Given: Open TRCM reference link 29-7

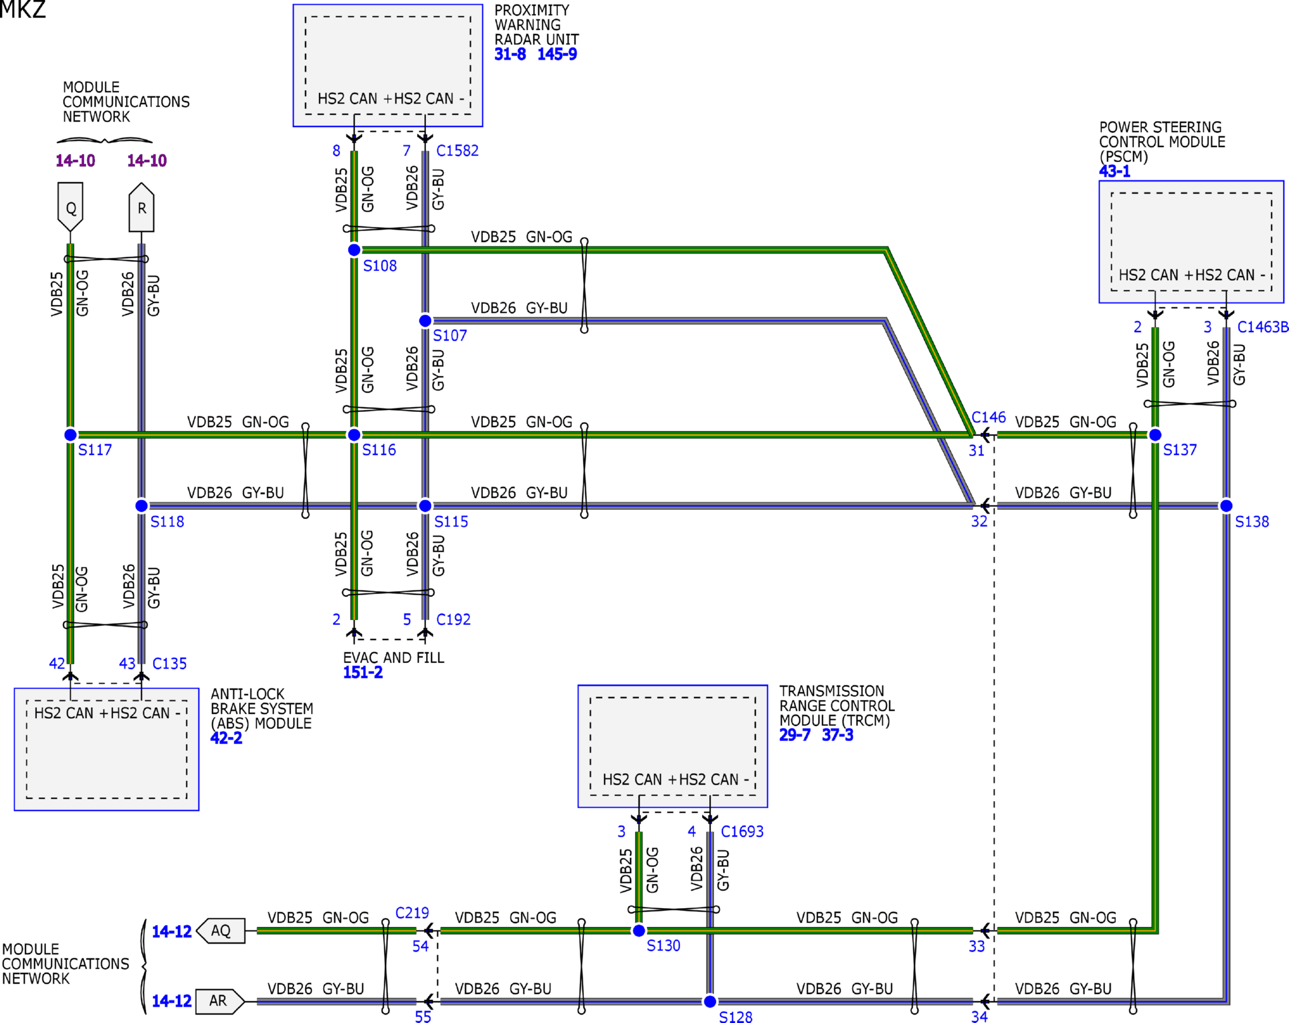Looking at the screenshot, I should coord(795,735).
